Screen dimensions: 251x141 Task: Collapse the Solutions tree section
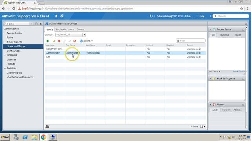[x=5, y=68]
